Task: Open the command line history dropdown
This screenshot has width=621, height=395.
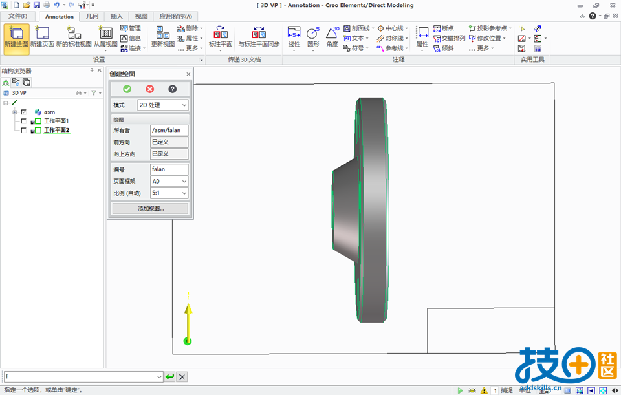Action: [159, 377]
